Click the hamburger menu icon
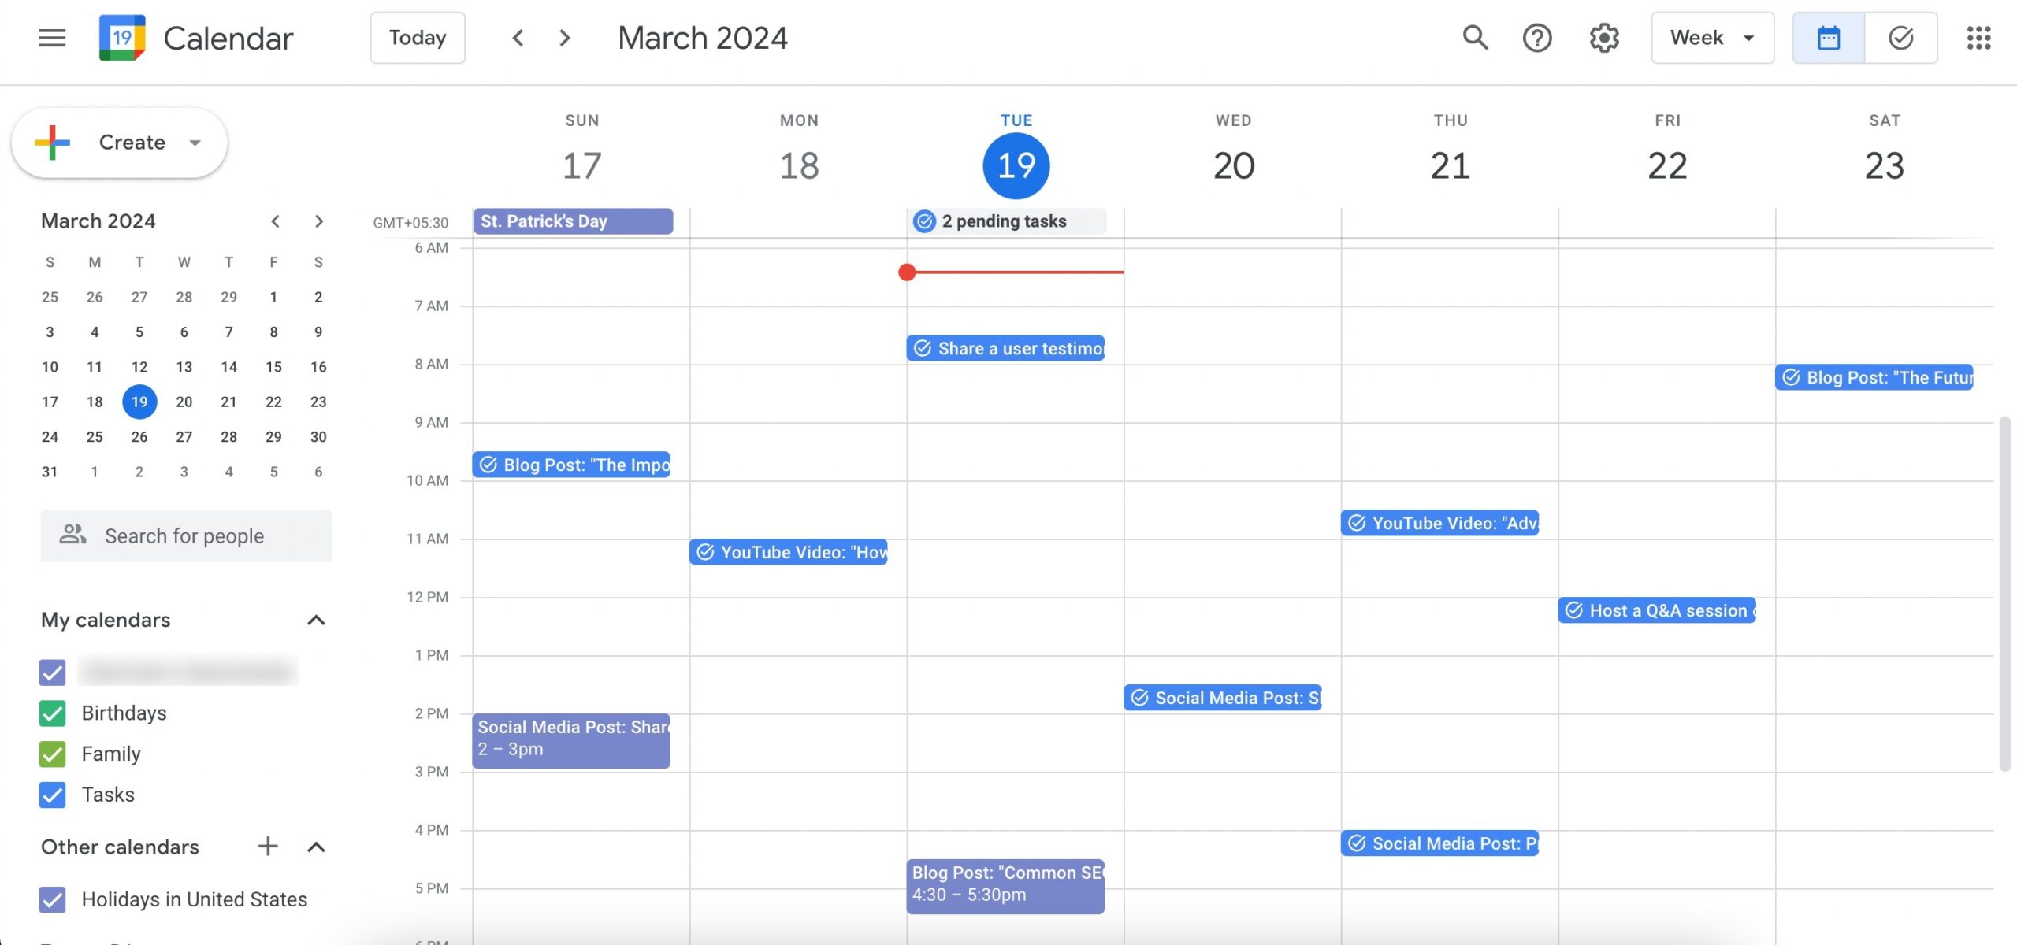Viewport: 2017px width, 945px height. (49, 37)
